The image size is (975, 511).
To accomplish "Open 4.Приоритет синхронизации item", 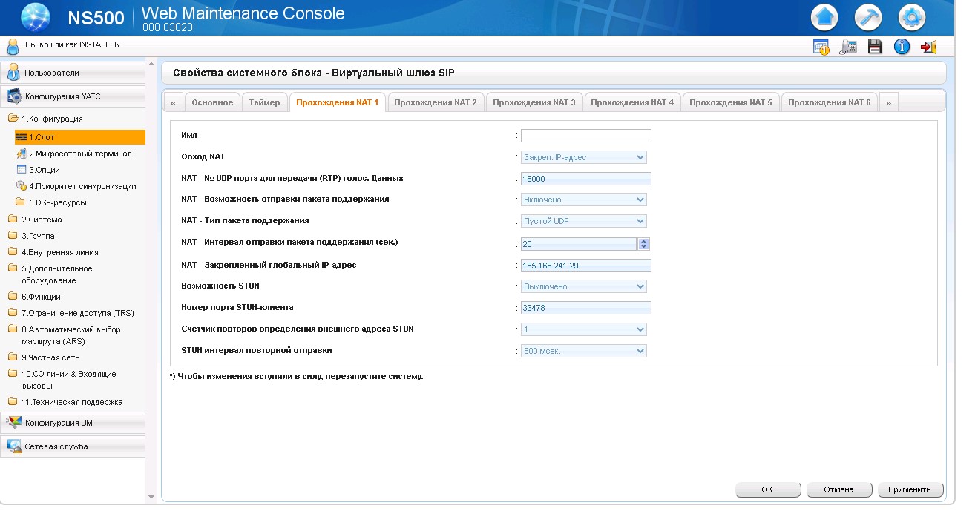I will (x=76, y=186).
